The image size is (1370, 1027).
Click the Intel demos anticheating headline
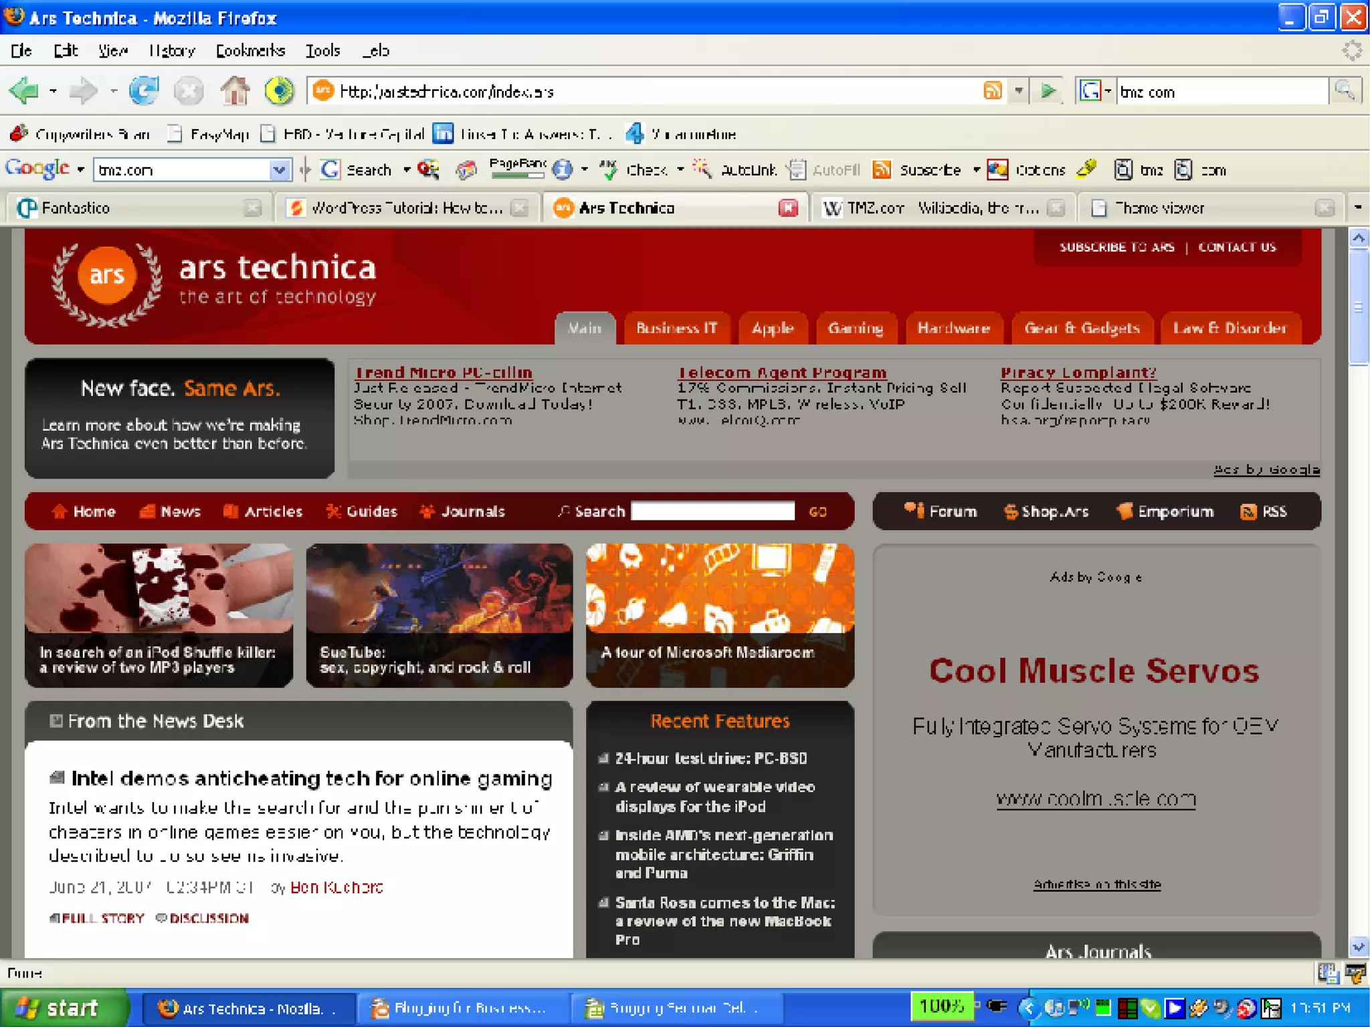pyautogui.click(x=311, y=779)
